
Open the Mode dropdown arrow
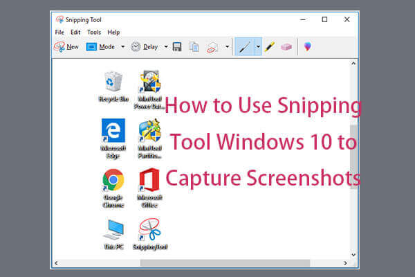[123, 47]
